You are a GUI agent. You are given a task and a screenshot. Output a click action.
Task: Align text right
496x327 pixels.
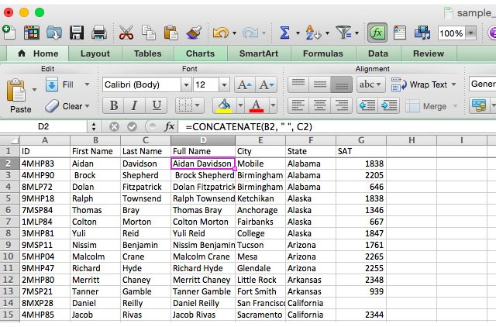pos(341,105)
